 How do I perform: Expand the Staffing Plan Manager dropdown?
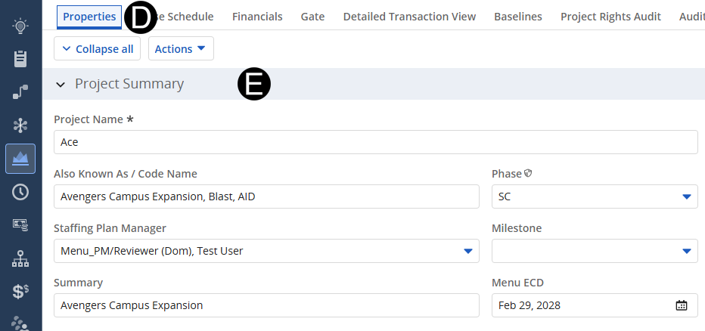467,251
